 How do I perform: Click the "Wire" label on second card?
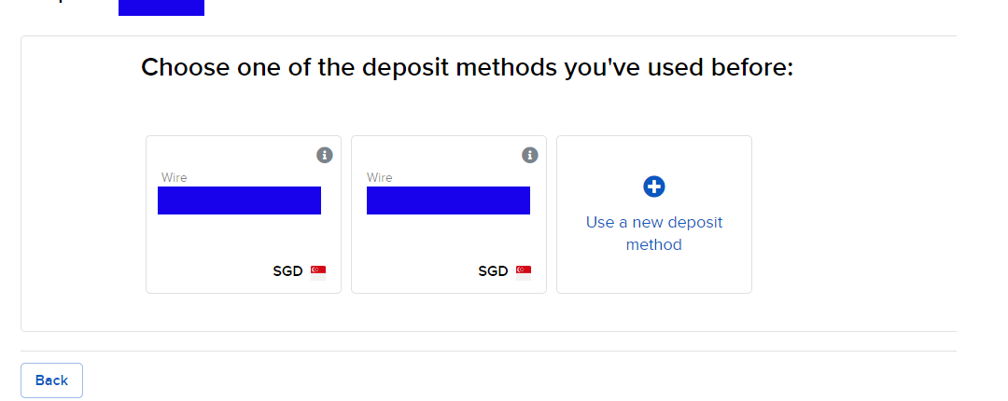[380, 177]
